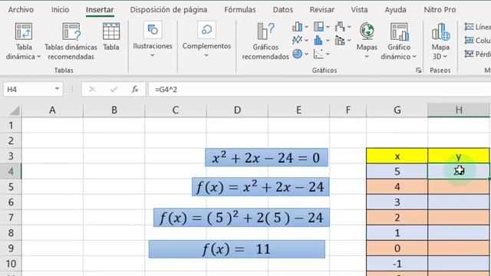Expand the combo chart dropdown
Screen dimensions: 491x276
pos(349,41)
